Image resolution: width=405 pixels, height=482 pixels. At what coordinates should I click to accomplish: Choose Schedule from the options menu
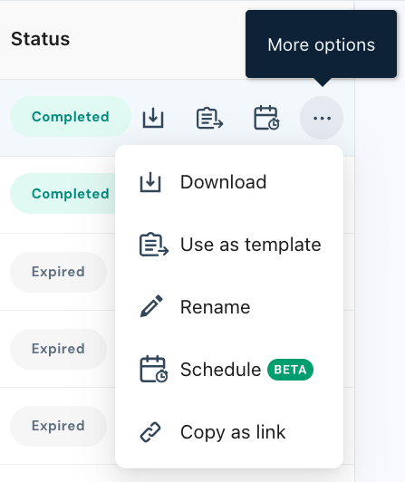tap(229, 369)
